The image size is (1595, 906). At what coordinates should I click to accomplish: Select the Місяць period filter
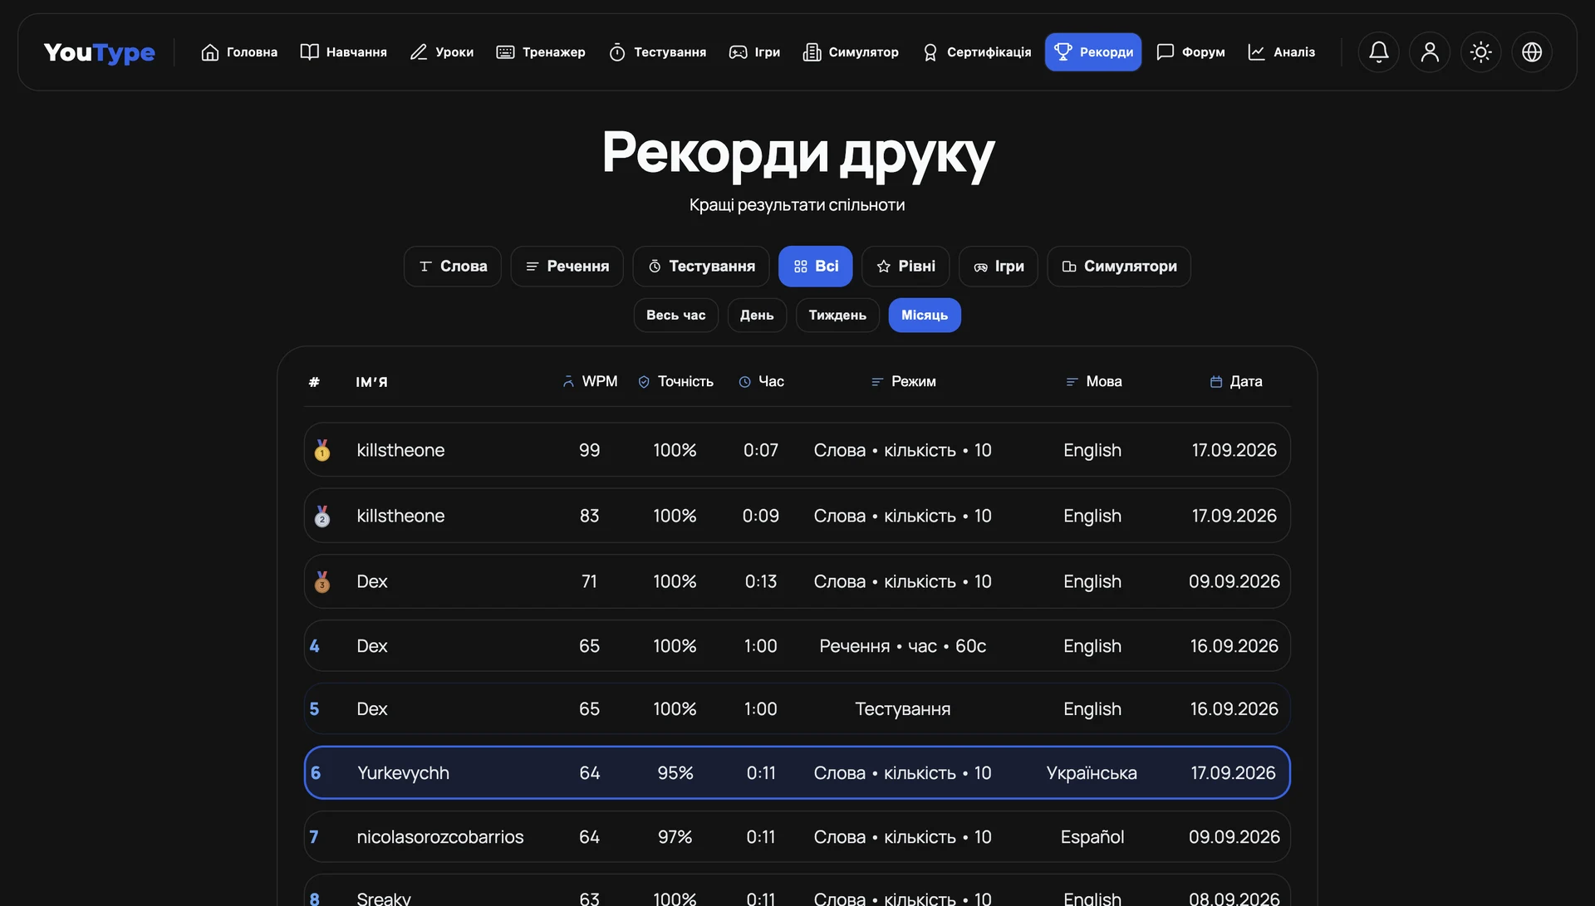pos(925,316)
